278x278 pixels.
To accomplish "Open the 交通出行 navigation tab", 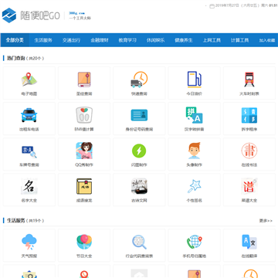I will tap(71, 40).
